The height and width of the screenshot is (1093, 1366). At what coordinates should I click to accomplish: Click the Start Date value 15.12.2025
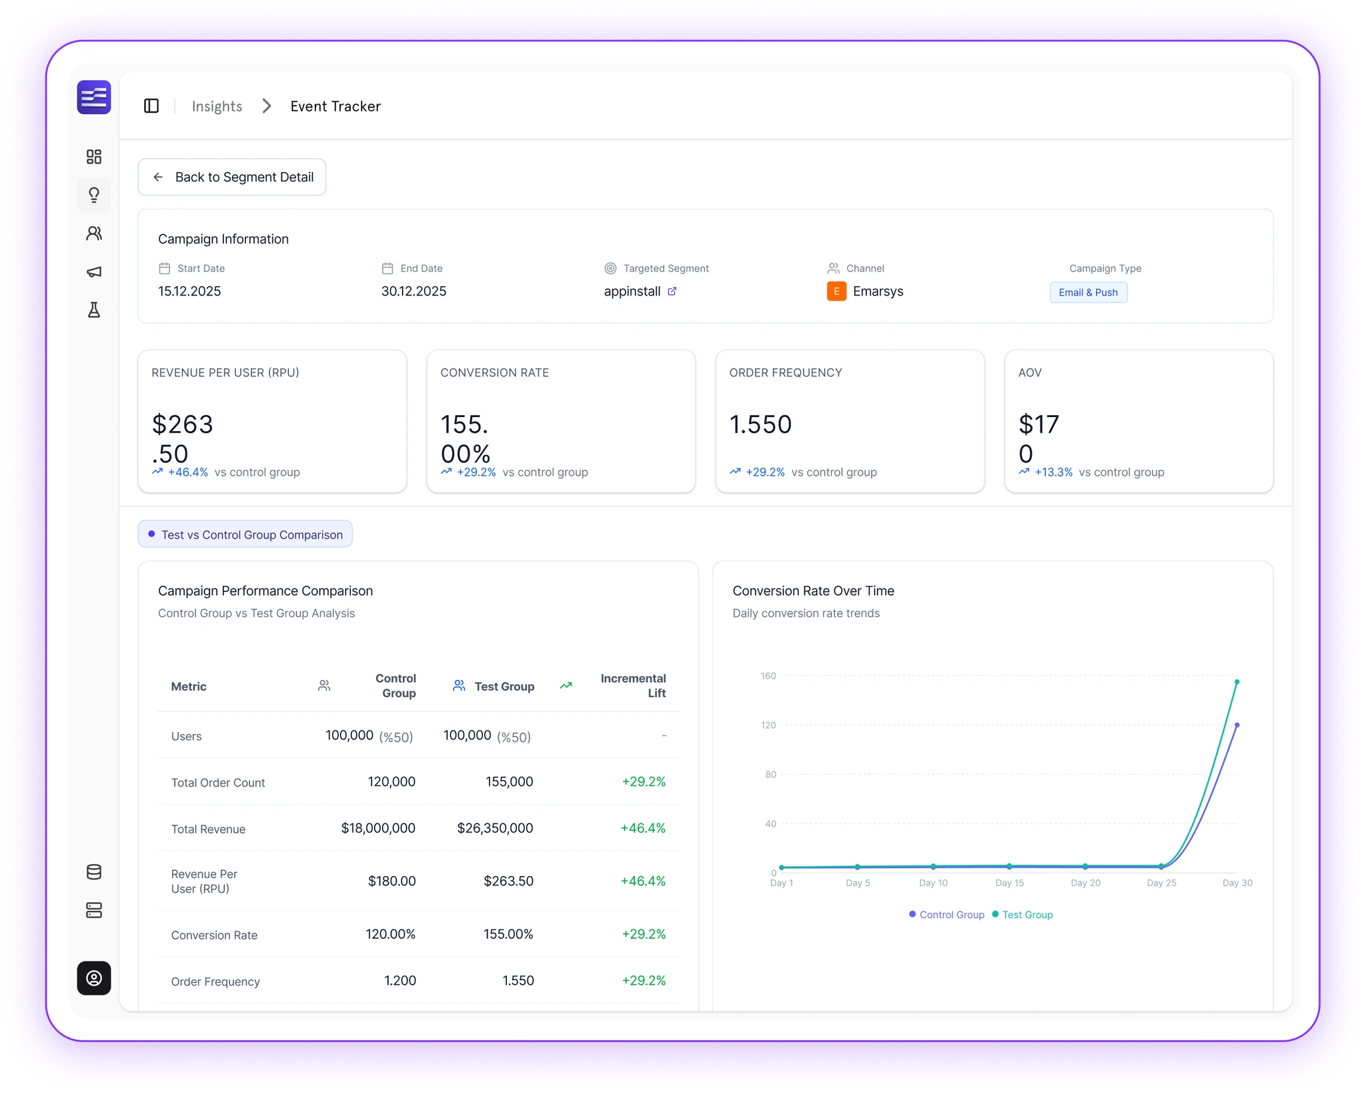189,292
